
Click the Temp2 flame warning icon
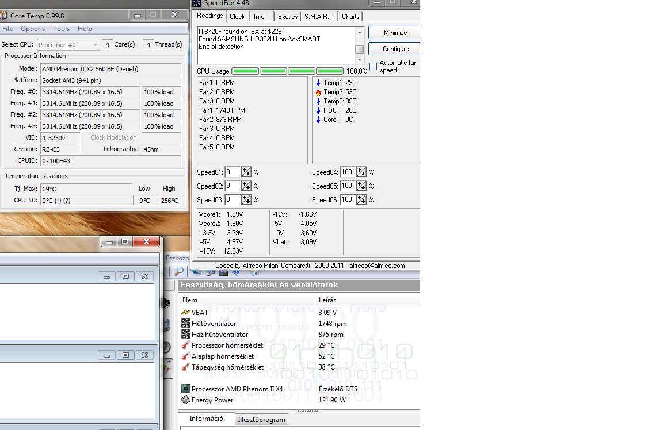pos(318,92)
